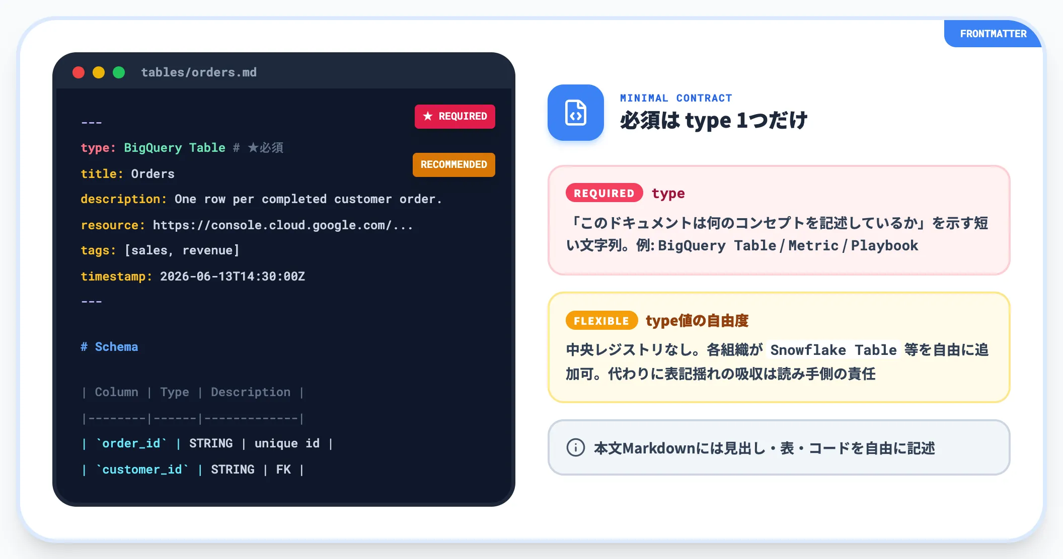Viewport: 1063px width, 559px height.
Task: Click the yellow window dot
Action: [x=99, y=72]
